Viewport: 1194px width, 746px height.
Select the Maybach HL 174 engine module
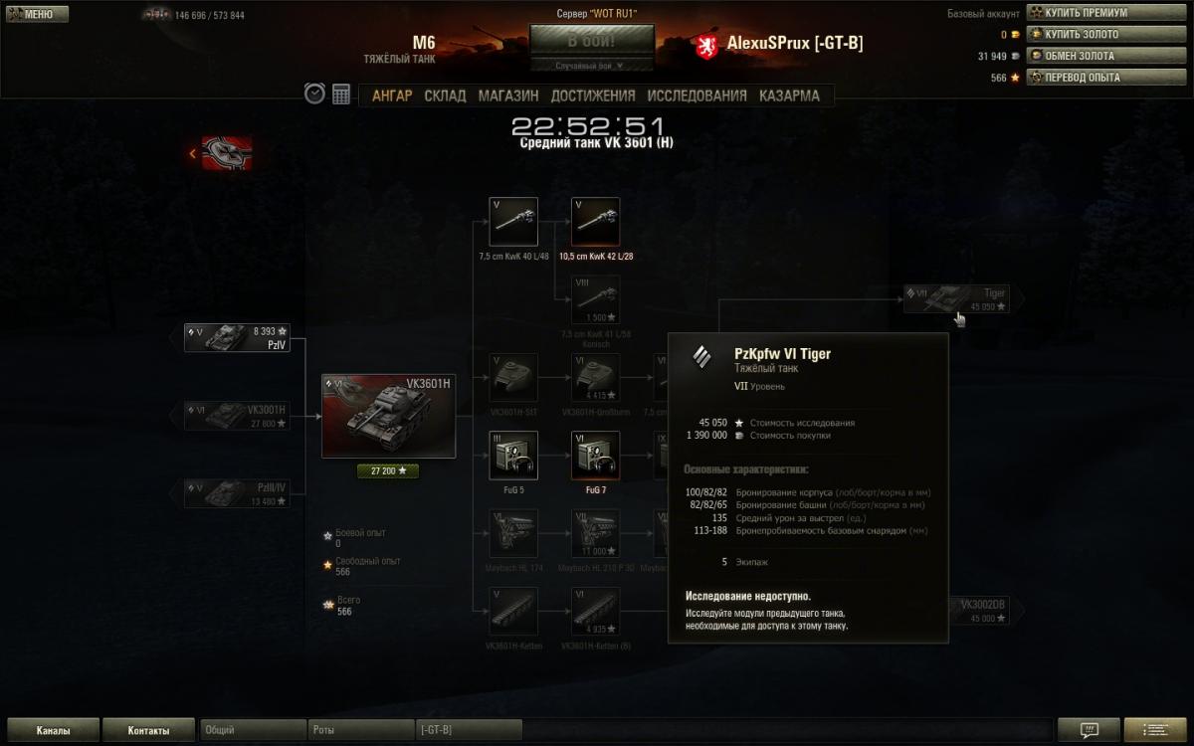[514, 533]
